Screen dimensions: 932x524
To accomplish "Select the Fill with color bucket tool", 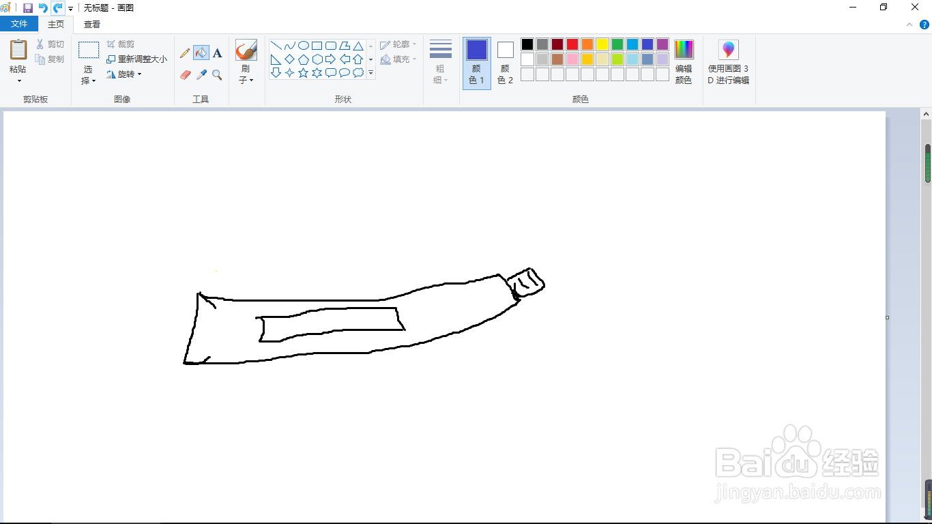I will [x=201, y=53].
